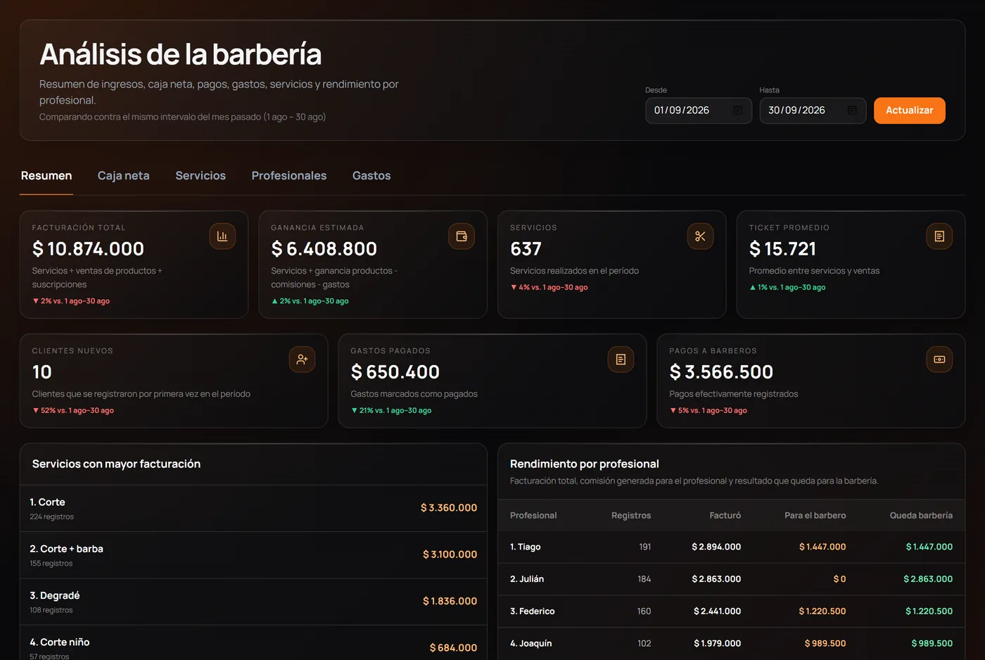The width and height of the screenshot is (985, 660).
Task: Click the bar chart icon in Facturación Total card
Action: coord(222,236)
